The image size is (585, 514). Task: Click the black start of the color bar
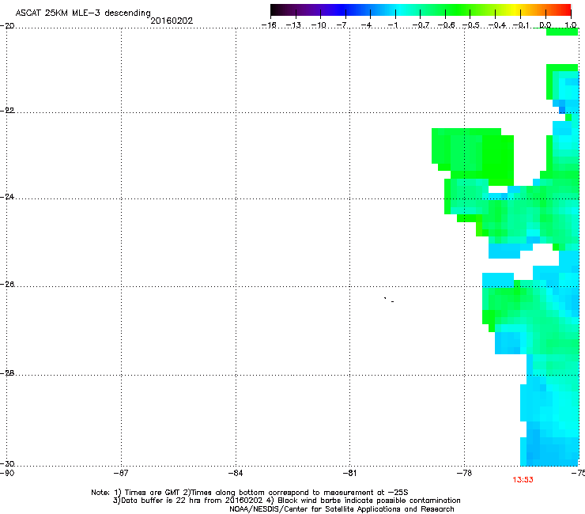[275, 9]
